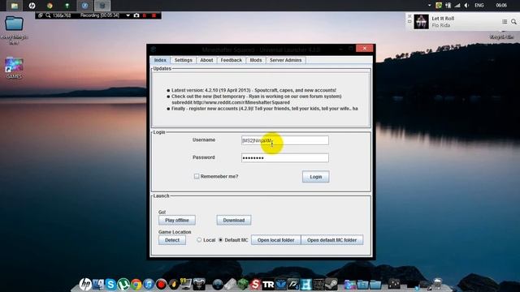
Task: Click the Let It Roll album art
Action: tap(421, 22)
